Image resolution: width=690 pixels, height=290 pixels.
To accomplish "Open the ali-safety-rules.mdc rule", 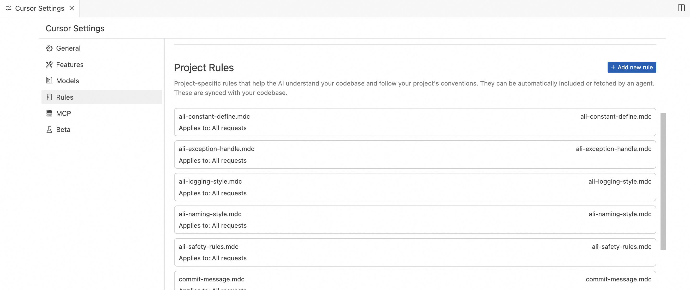I will tap(209, 247).
